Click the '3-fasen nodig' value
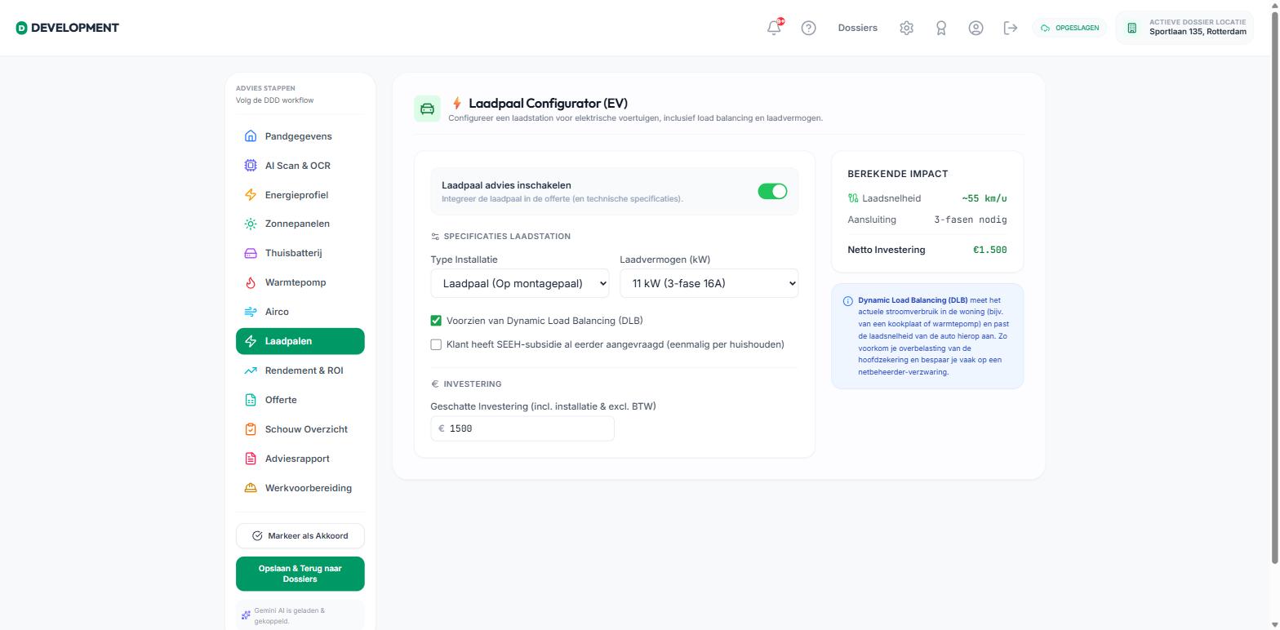This screenshot has width=1280, height=630. [x=970, y=220]
